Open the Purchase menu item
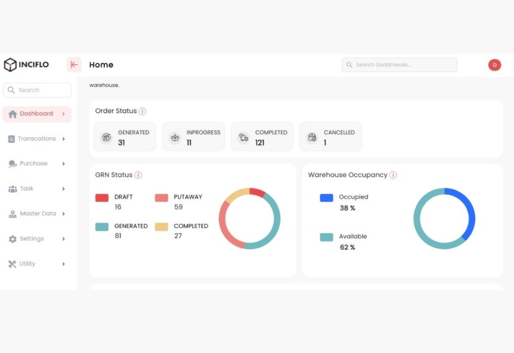This screenshot has height=353, width=514. click(37, 164)
